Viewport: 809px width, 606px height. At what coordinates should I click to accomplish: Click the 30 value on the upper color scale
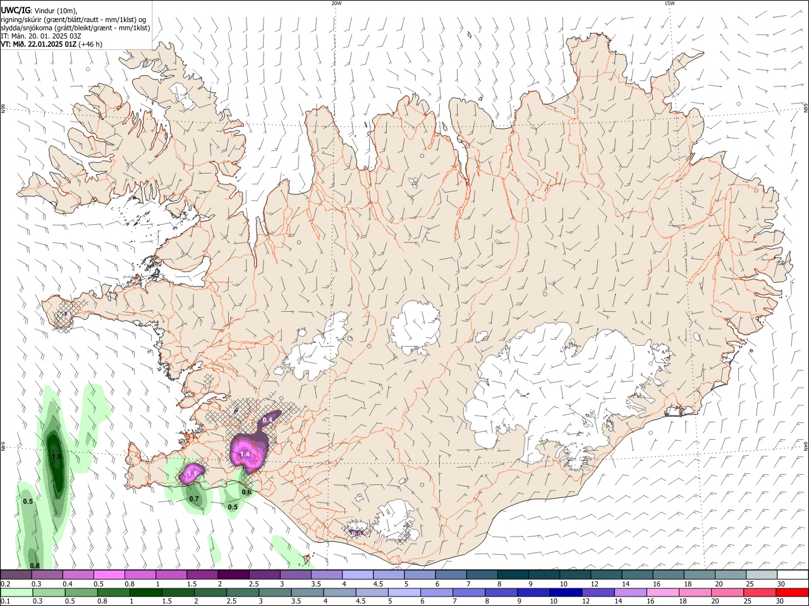click(781, 584)
